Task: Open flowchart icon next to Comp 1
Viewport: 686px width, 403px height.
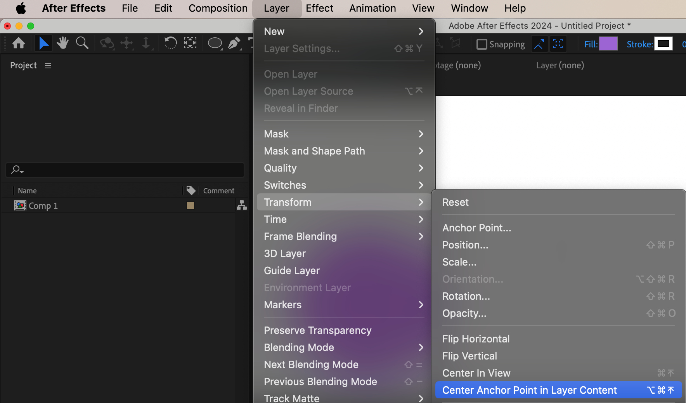Action: (242, 205)
